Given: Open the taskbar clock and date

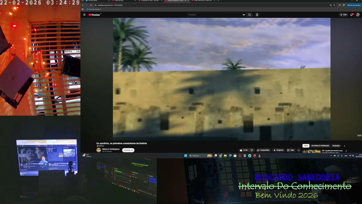Looking at the screenshot, I should [x=359, y=156].
